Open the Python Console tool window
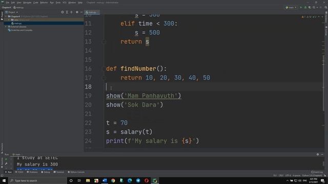Viewport: 328px width, 184px height. pyautogui.click(x=76, y=172)
